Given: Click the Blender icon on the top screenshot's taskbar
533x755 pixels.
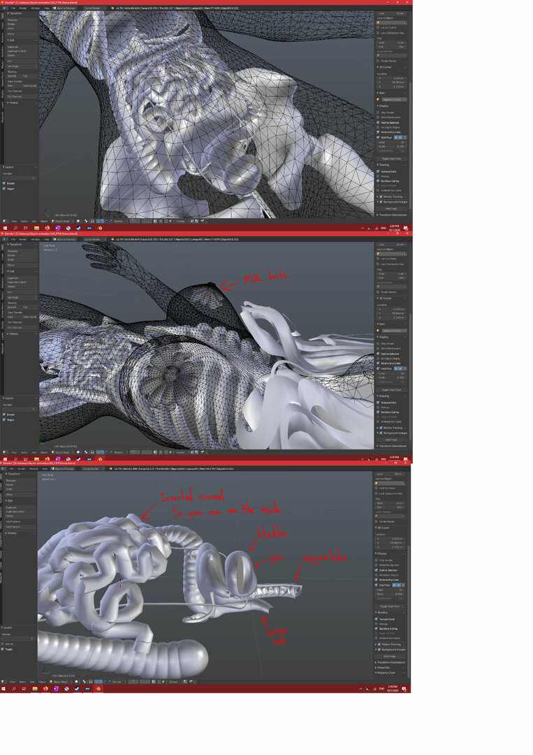Looking at the screenshot, I should click(x=100, y=228).
